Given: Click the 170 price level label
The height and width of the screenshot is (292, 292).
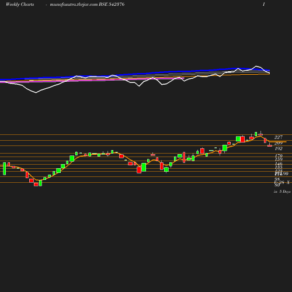Looking at the screenshot, I should click(279, 155).
